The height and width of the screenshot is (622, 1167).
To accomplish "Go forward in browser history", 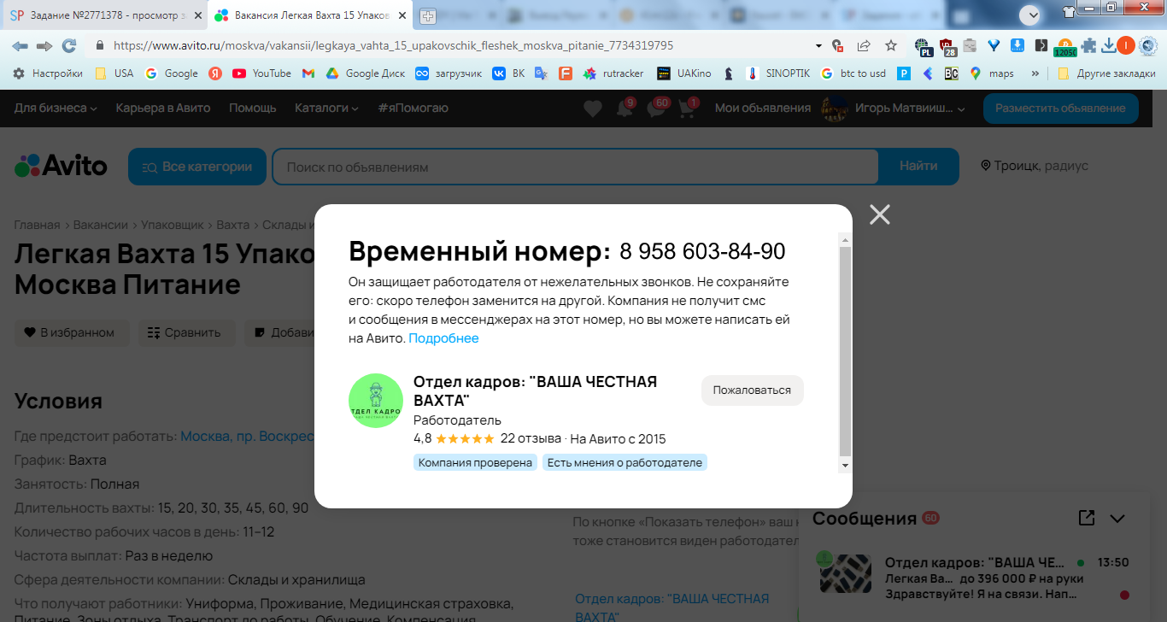I will pos(44,45).
